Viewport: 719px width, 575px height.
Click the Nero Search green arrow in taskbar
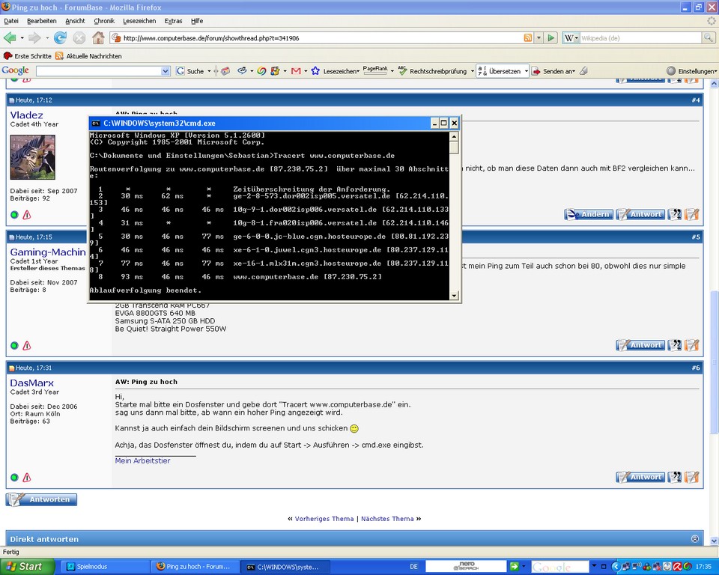pyautogui.click(x=514, y=566)
